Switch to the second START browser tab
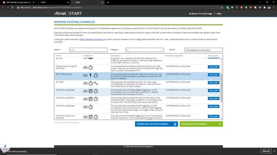The width and height of the screenshot is (277, 155). coord(53,3)
